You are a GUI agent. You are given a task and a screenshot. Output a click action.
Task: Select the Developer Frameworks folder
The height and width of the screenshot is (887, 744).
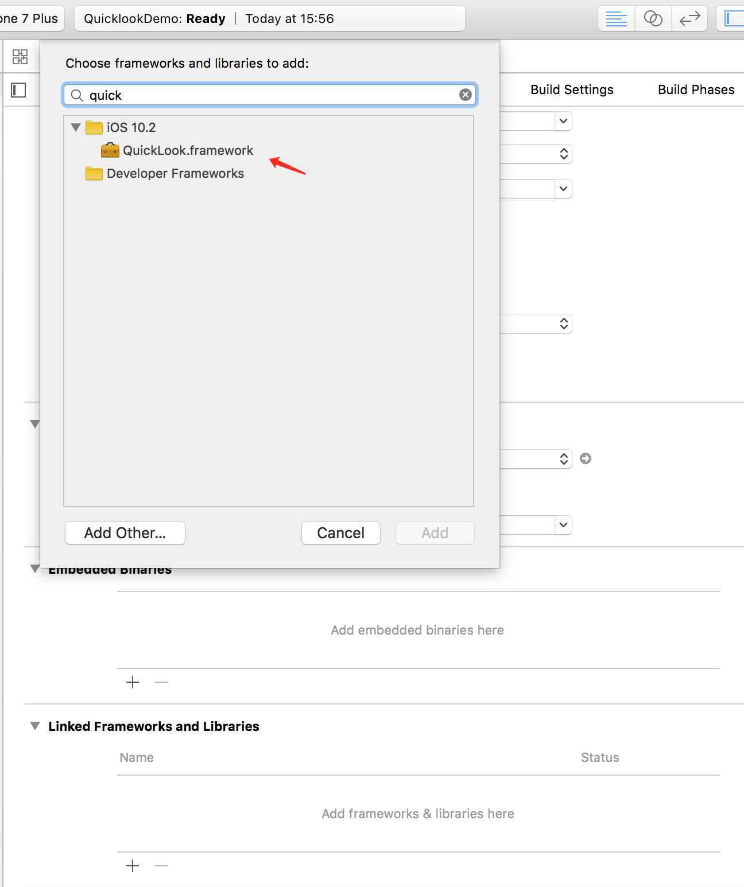(x=175, y=173)
